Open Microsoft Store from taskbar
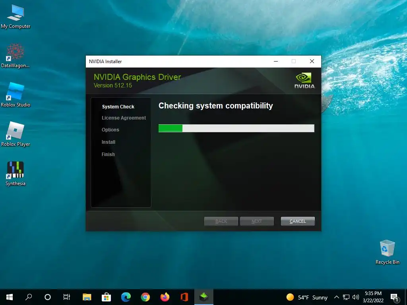Viewport: 407px width, 305px height. 107,297
